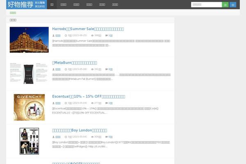Open the Escentual 10% – 15% OFF title
Image resolution: width=246 pixels, height=164 pixels.
pyautogui.click(x=89, y=96)
